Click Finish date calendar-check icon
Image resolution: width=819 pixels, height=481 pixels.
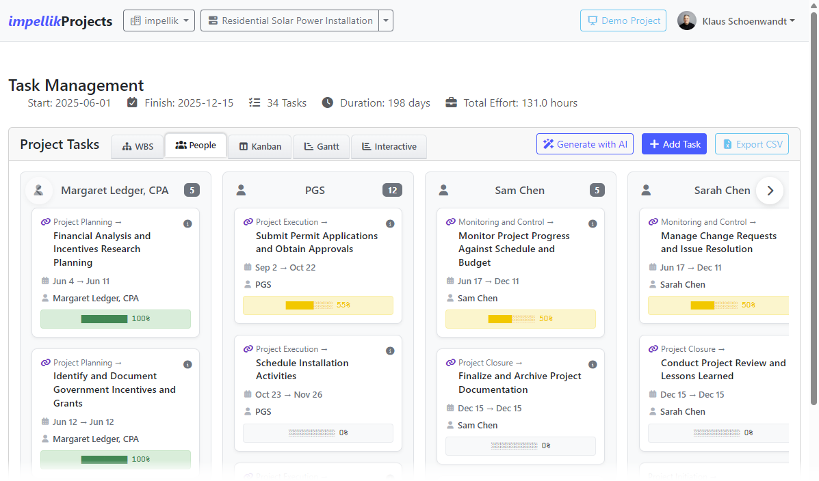click(x=132, y=102)
